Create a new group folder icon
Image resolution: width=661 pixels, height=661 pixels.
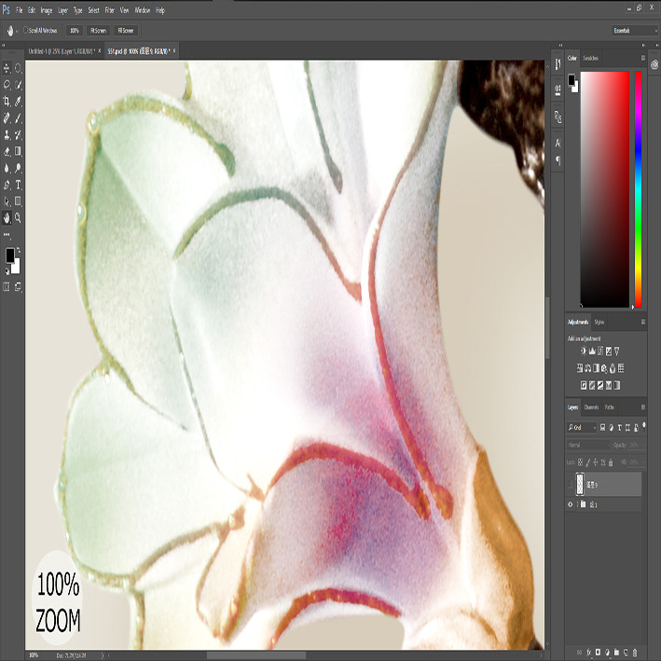pyautogui.click(x=616, y=653)
